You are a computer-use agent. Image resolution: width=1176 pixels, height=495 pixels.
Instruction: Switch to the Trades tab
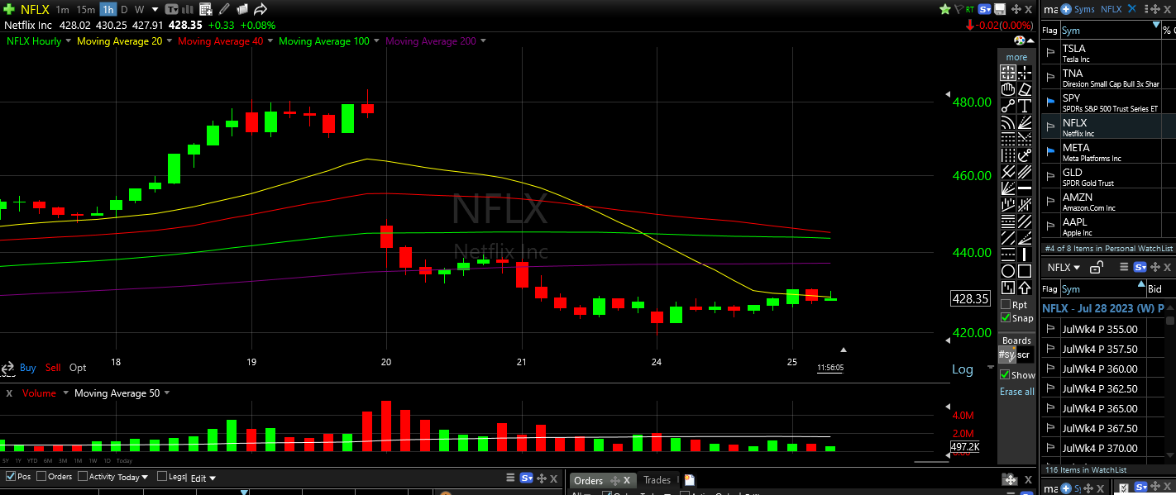657,480
